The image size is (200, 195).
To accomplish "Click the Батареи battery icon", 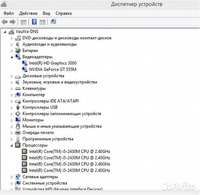I will point(18,51).
